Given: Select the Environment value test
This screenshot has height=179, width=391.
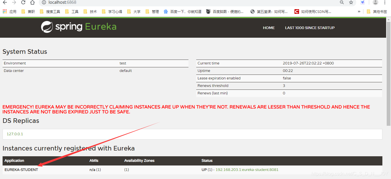Looking at the screenshot, I should coord(123,63).
